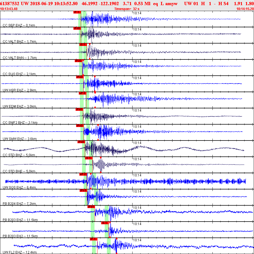Viewport: 254px width, 254px height.
Task: Select the iPc1 pick flag on PB B204 EHZ
Action: 83,190
